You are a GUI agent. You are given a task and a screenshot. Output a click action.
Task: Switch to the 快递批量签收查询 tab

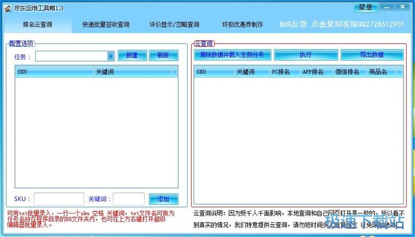point(106,25)
